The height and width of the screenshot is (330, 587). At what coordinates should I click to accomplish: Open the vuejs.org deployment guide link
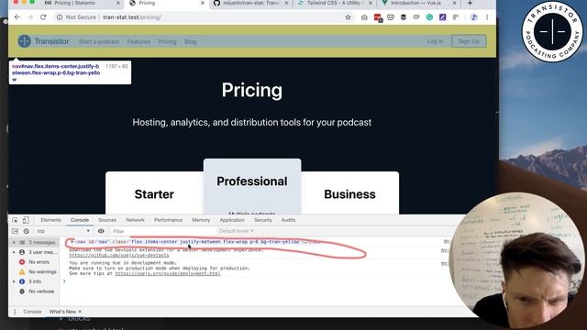pyautogui.click(x=168, y=273)
